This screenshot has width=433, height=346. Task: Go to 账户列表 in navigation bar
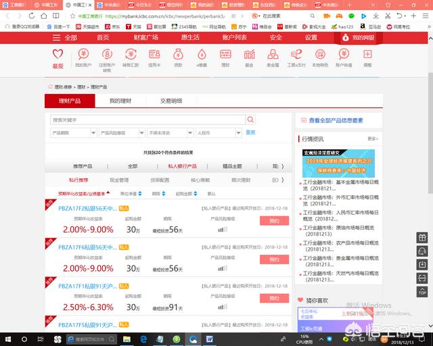click(x=235, y=38)
